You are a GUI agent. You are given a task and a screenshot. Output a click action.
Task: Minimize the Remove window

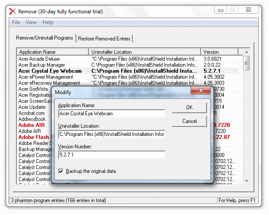tap(221, 10)
